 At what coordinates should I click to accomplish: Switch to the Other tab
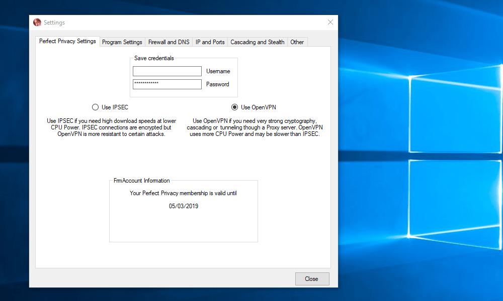(x=297, y=42)
